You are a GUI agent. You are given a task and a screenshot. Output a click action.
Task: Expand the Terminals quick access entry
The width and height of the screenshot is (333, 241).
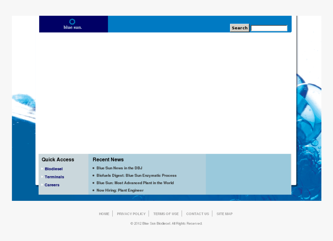pyautogui.click(x=54, y=177)
